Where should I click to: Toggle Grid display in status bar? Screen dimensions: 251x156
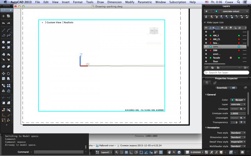click(126, 152)
